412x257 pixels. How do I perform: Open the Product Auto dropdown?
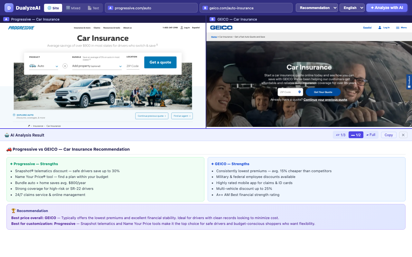coord(43,66)
